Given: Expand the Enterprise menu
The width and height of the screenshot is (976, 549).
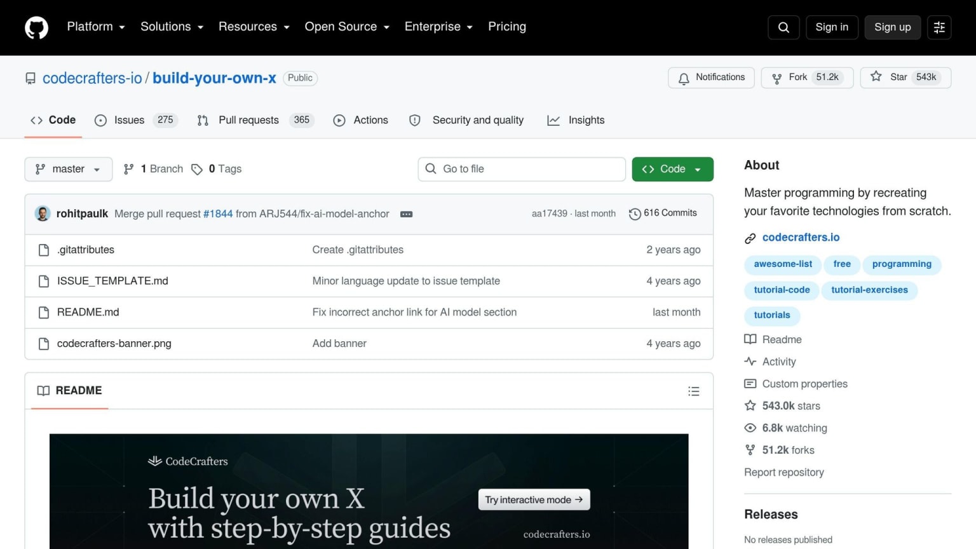Looking at the screenshot, I should (439, 27).
